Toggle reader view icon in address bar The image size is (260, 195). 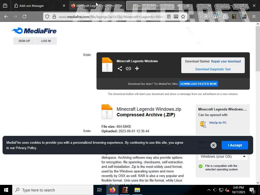(x=169, y=17)
